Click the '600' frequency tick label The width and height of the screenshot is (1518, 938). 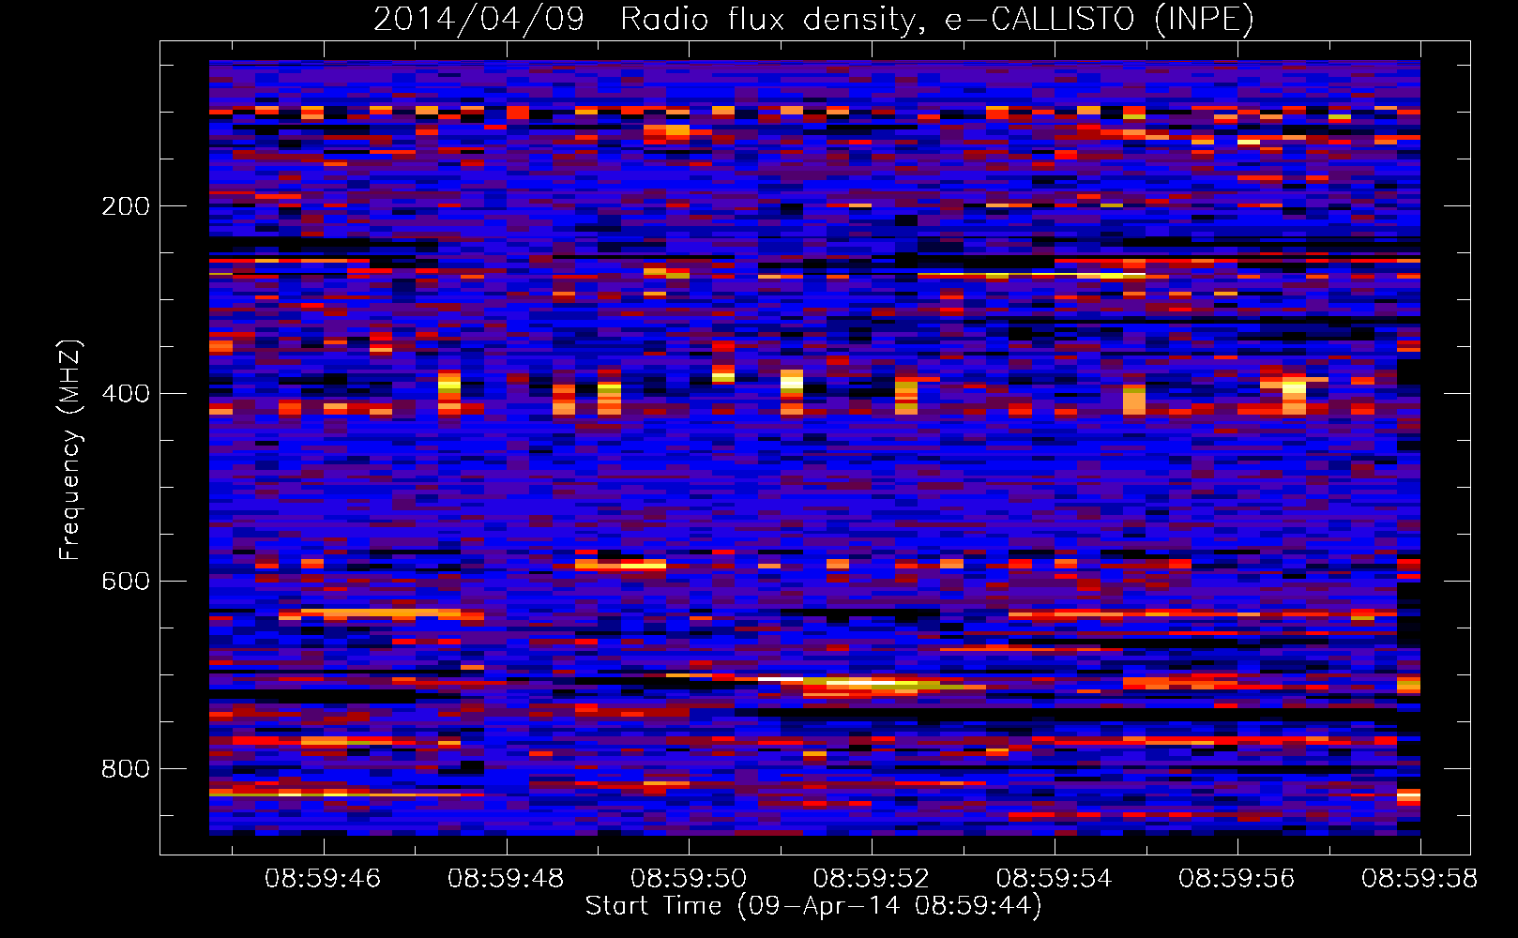coord(126,582)
